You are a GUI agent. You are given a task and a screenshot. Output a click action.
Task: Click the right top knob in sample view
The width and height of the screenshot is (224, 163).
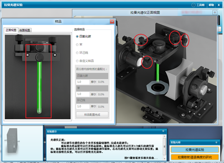click(x=53, y=40)
